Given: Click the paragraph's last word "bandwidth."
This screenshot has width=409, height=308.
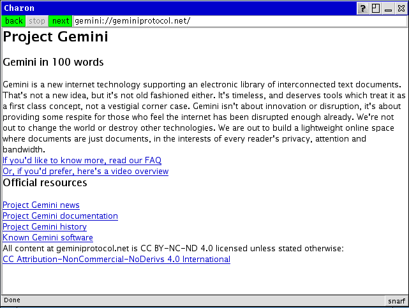Looking at the screenshot, I should coord(24,150).
